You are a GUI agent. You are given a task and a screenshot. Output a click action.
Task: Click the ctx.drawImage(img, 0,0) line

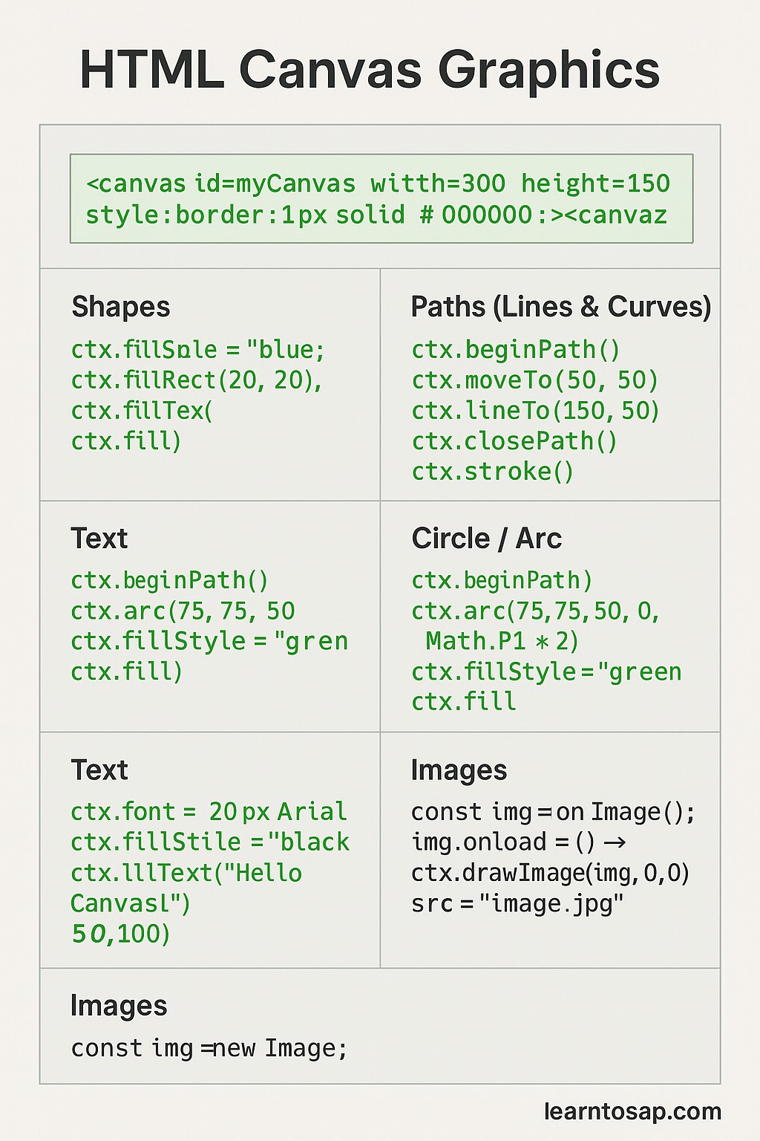(551, 873)
